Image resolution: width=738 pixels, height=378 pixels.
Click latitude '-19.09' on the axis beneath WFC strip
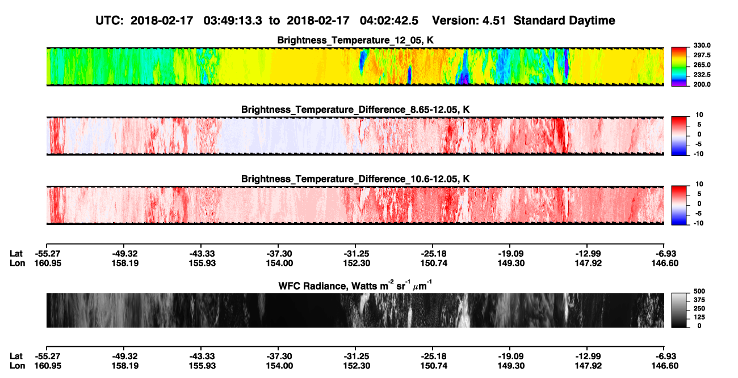(x=510, y=356)
